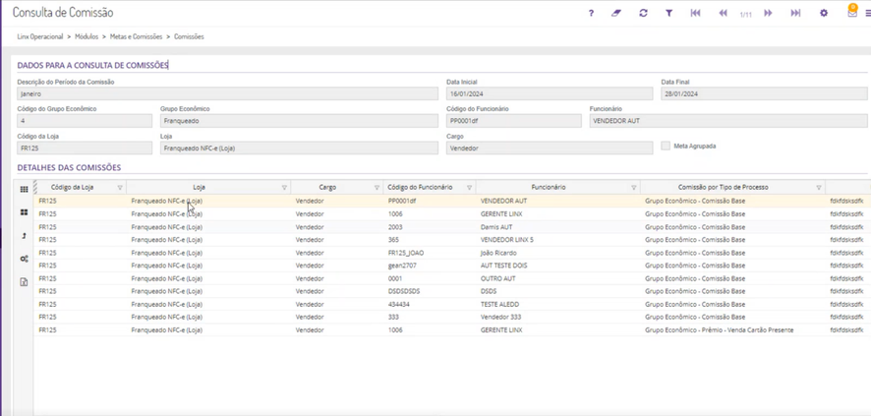Go to the next record arrow
The width and height of the screenshot is (871, 416).
[x=769, y=14]
